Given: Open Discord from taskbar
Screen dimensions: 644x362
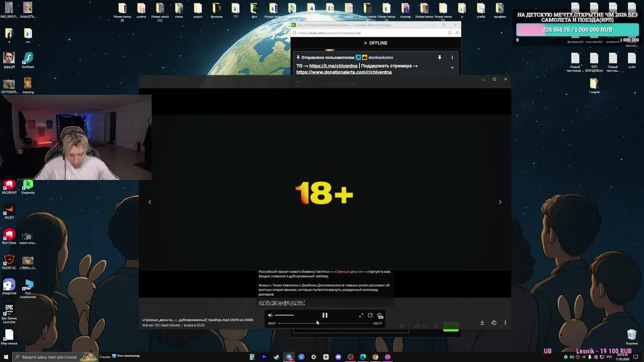Looking at the screenshot, I should click(x=338, y=357).
